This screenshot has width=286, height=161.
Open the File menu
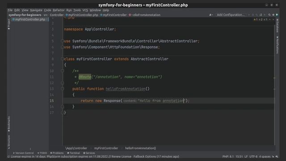[10, 10]
